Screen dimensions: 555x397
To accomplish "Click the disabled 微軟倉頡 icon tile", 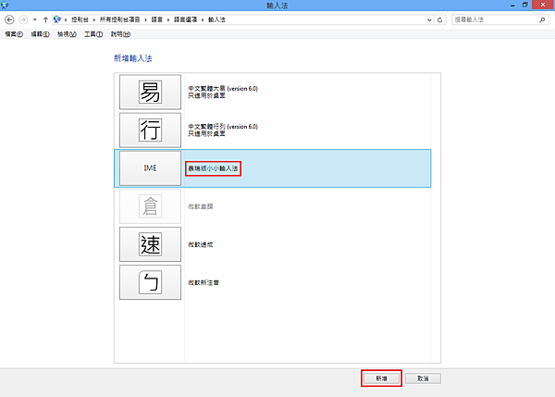I will [x=150, y=206].
